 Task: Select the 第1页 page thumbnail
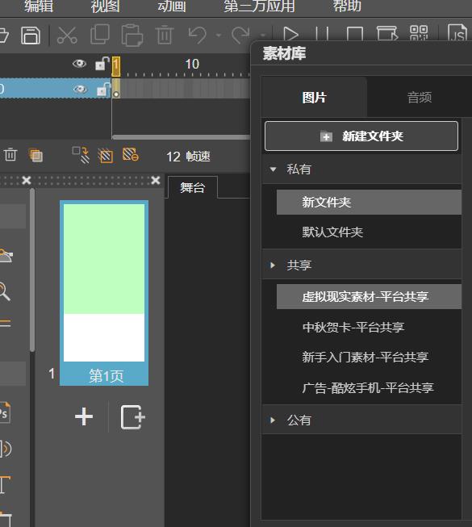point(104,293)
